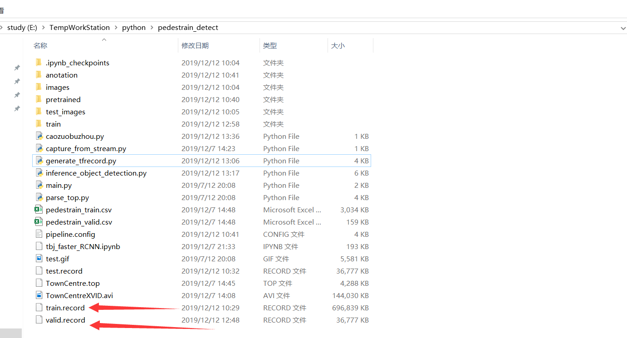627x338 pixels.
Task: Select the pipeline.config file icon
Action: (39, 234)
